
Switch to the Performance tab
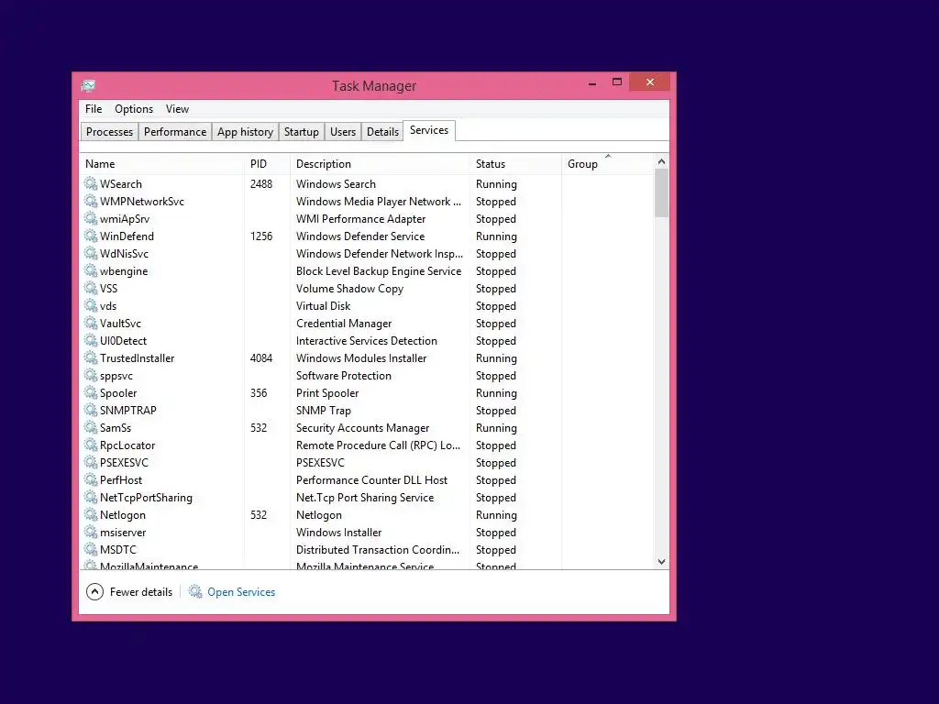pyautogui.click(x=175, y=132)
